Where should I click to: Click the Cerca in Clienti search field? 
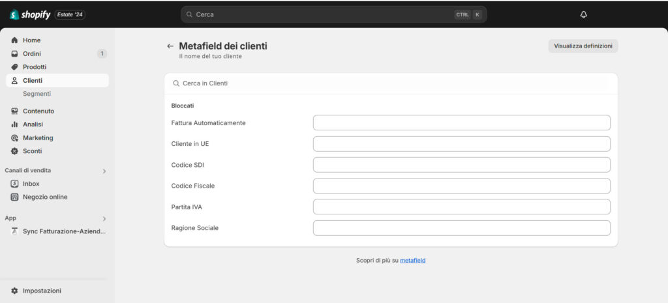pos(390,83)
